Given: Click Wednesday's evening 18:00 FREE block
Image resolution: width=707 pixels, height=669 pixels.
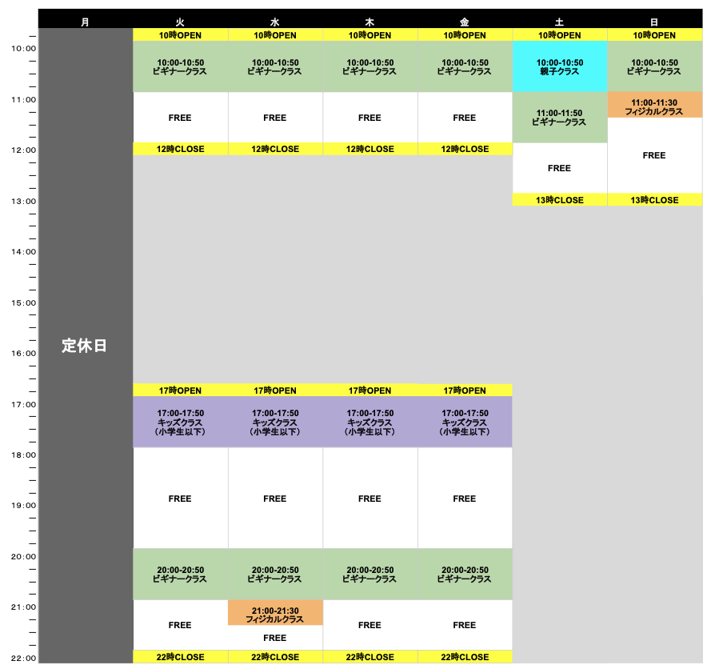Looking at the screenshot, I should pyautogui.click(x=274, y=499).
